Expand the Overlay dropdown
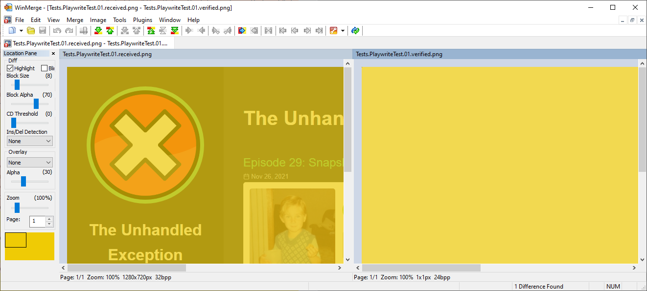 30,163
